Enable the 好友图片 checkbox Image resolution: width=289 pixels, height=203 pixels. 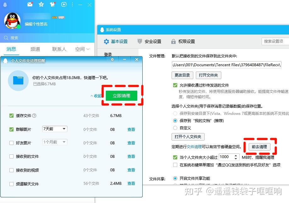pyautogui.click(x=12, y=143)
